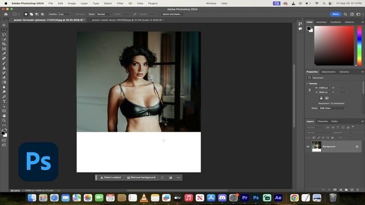Open the Color panel options menu
Viewport: 365px width, 205px height.
(x=363, y=22)
